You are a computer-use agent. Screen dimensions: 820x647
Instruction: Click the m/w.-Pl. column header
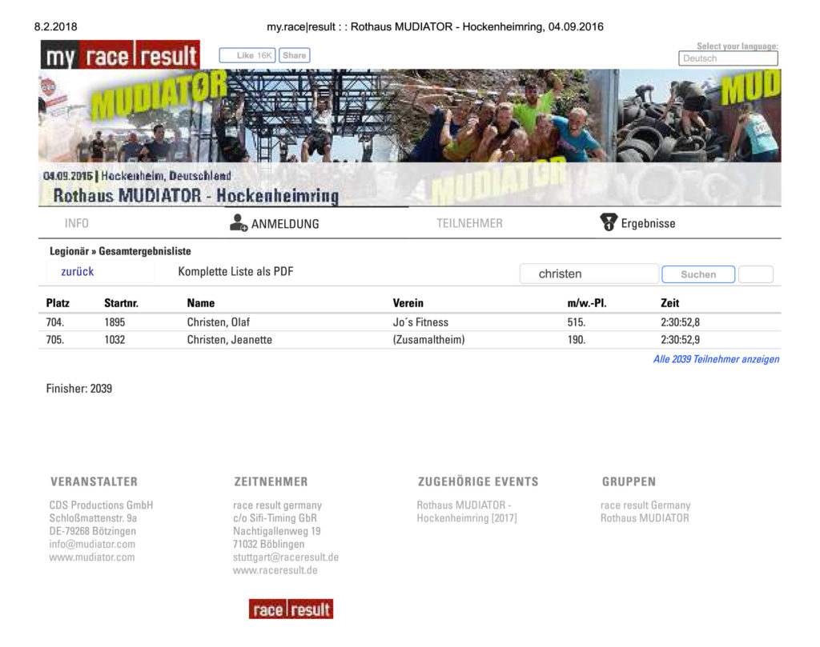[587, 303]
